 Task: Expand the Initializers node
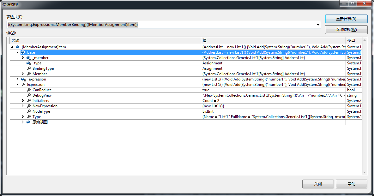pos(23,101)
